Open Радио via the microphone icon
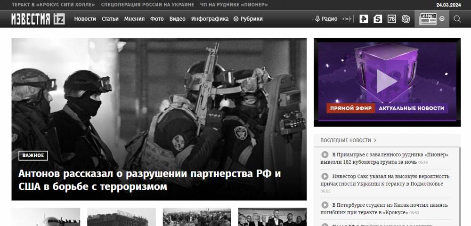Image resolution: width=471 pixels, height=226 pixels. (318, 19)
